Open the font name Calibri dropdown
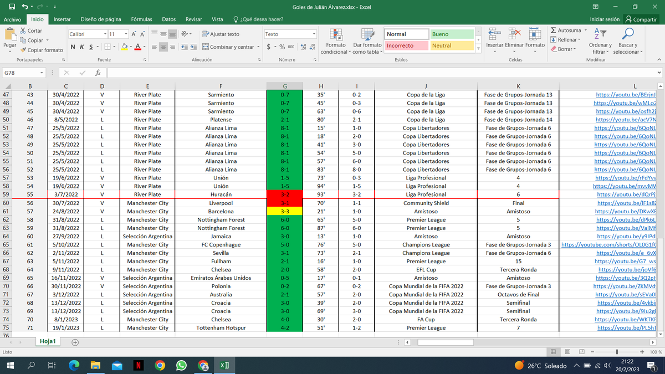Viewport: 665px width, 374px height. [105, 34]
